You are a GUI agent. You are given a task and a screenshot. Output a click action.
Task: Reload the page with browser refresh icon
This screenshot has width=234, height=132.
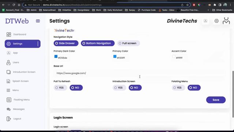[x=14, y=5]
